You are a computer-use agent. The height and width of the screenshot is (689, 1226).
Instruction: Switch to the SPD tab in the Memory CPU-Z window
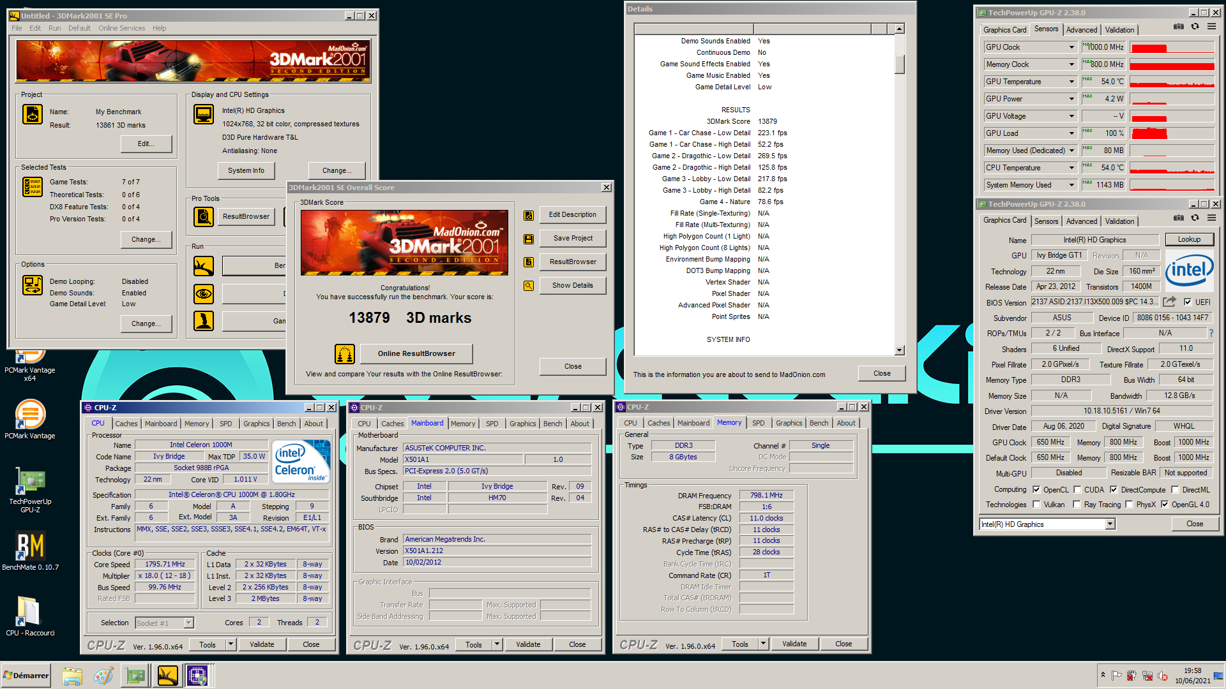(x=758, y=423)
